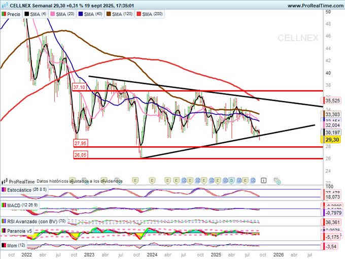Click the Datos históricos ajustados a los dividendos note
Image resolution: width=345 pixels, height=259 pixels.
[x=80, y=181]
